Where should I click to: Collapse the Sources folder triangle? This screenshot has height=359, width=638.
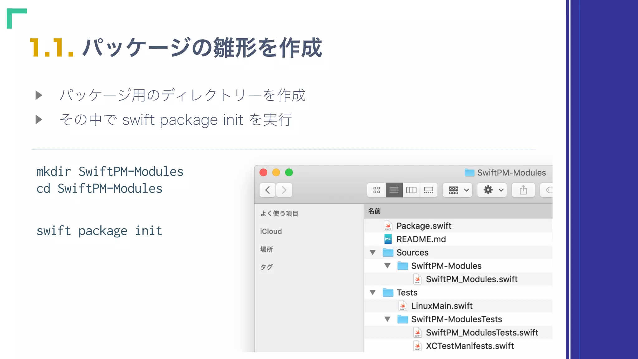coord(373,252)
